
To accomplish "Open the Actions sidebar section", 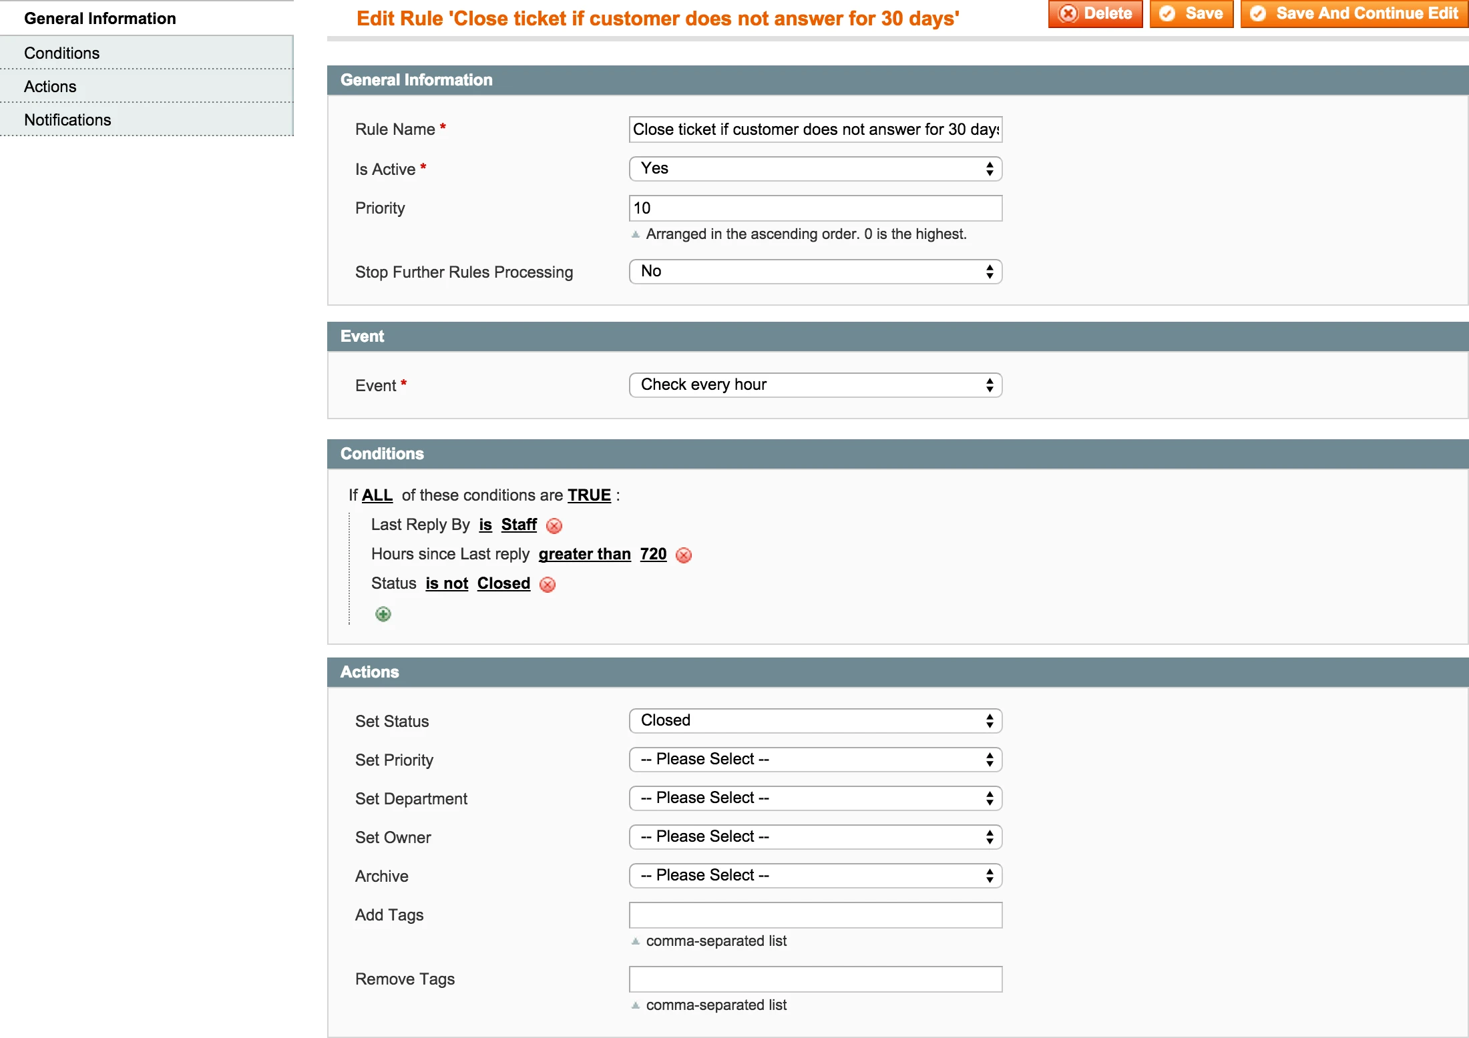I will coord(50,86).
